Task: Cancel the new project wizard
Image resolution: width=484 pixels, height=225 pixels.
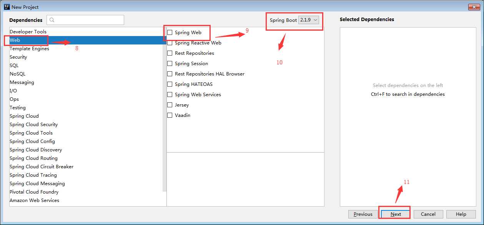Action: pyautogui.click(x=428, y=214)
